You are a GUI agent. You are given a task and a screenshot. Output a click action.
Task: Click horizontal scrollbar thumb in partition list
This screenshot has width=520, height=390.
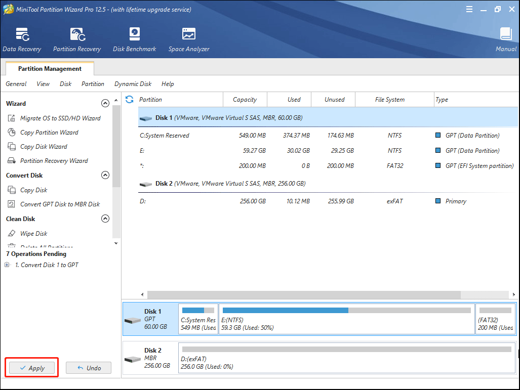pyautogui.click(x=304, y=294)
